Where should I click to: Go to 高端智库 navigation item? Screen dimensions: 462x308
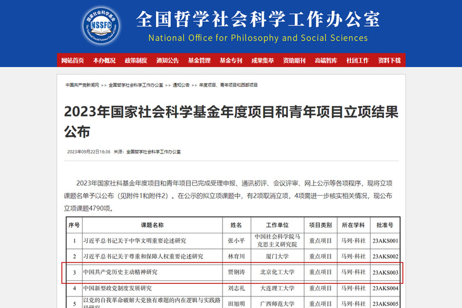click(x=326, y=60)
